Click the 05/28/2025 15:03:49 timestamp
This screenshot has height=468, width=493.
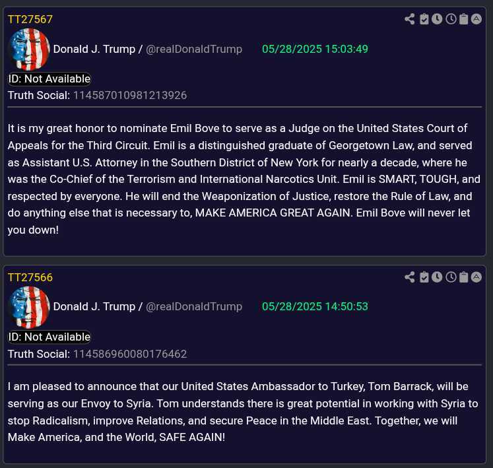pos(315,49)
